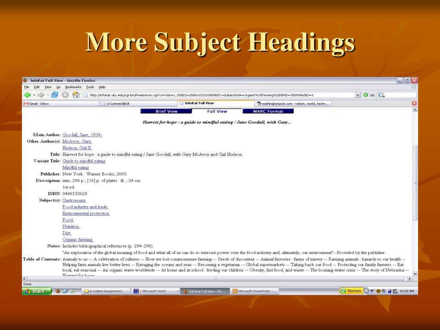440x330 pixels.
Task: Click the Stop loading icon
Action: [65, 95]
